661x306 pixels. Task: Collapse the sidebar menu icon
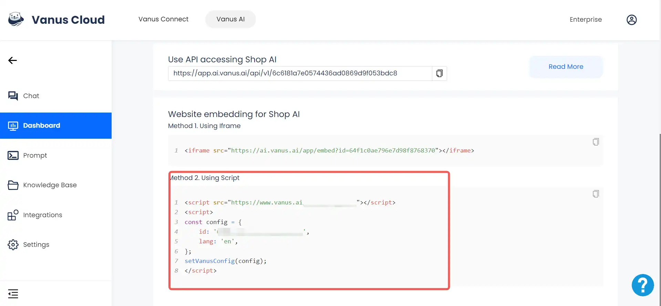(13, 294)
